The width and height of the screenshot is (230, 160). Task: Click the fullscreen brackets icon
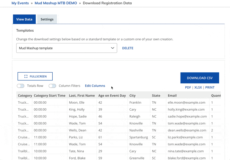pyautogui.click(x=26, y=76)
